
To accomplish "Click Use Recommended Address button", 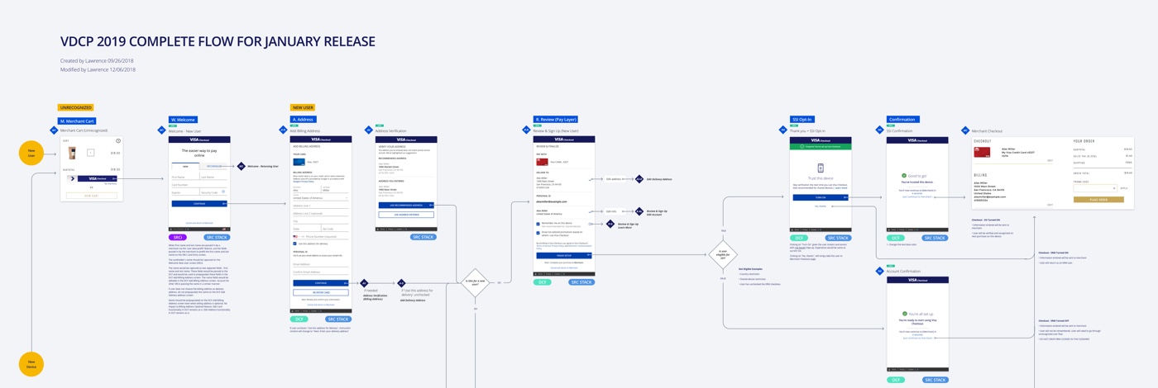I will tap(406, 205).
